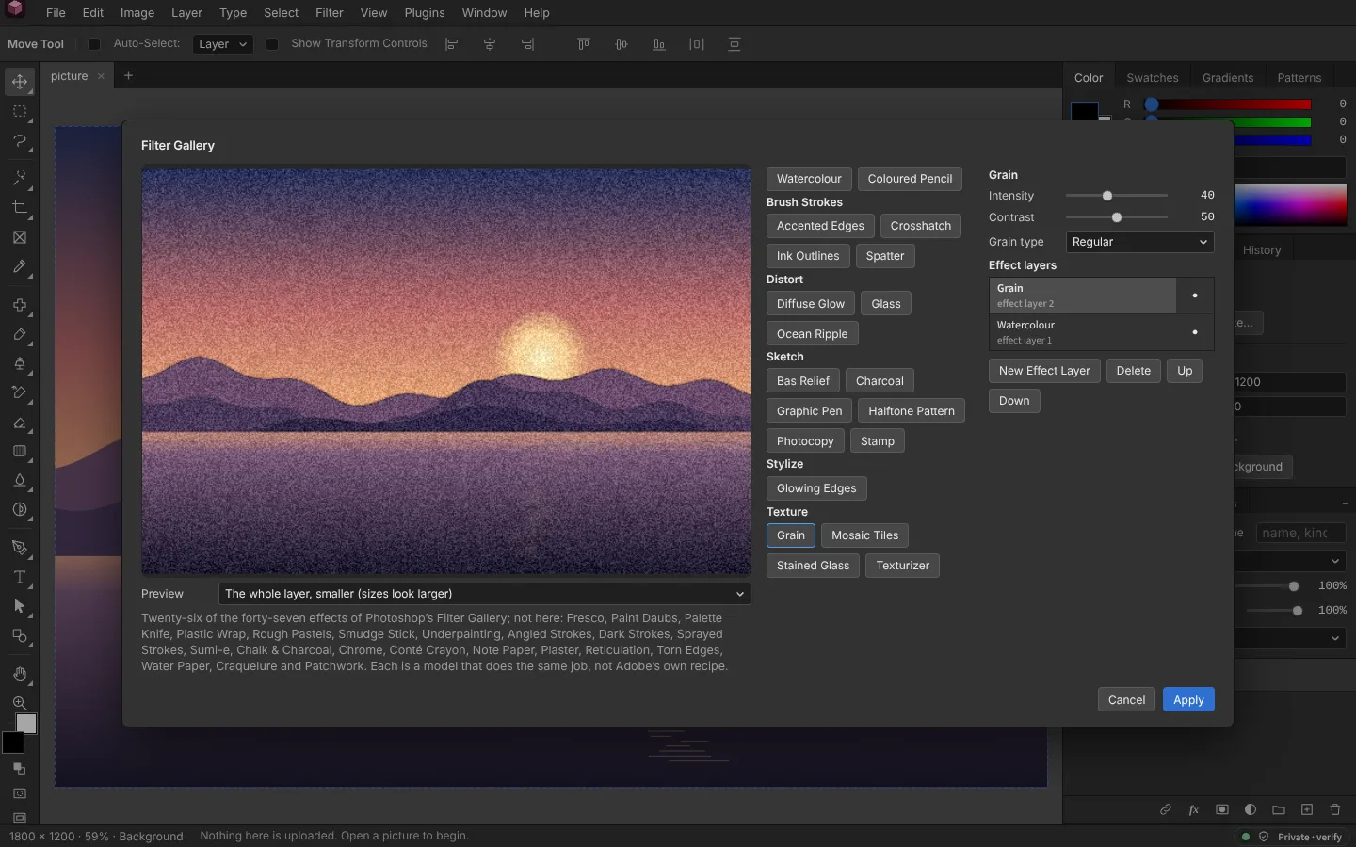The image size is (1356, 847).
Task: Click the Apply button
Action: (1188, 700)
